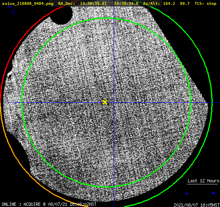Click the left blue blob under Last 12 Hours
Image resolution: width=220 pixels, height=207 pixels.
coord(186,194)
